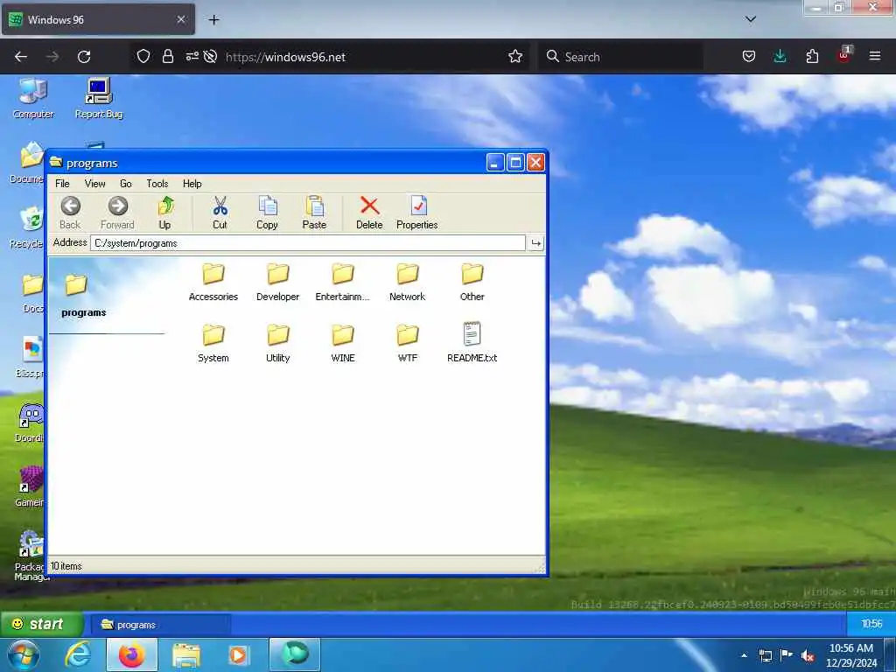This screenshot has height=672, width=896.
Task: Open the browser extensions icon
Action: click(812, 56)
